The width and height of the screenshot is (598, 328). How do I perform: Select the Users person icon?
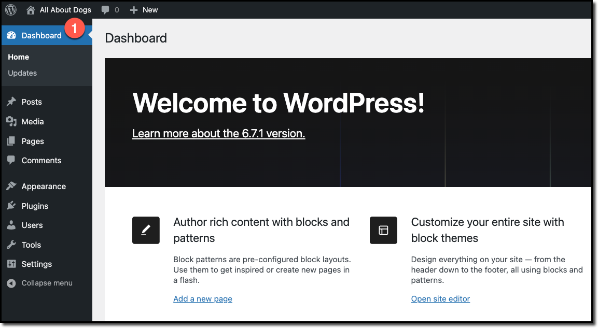point(10,225)
